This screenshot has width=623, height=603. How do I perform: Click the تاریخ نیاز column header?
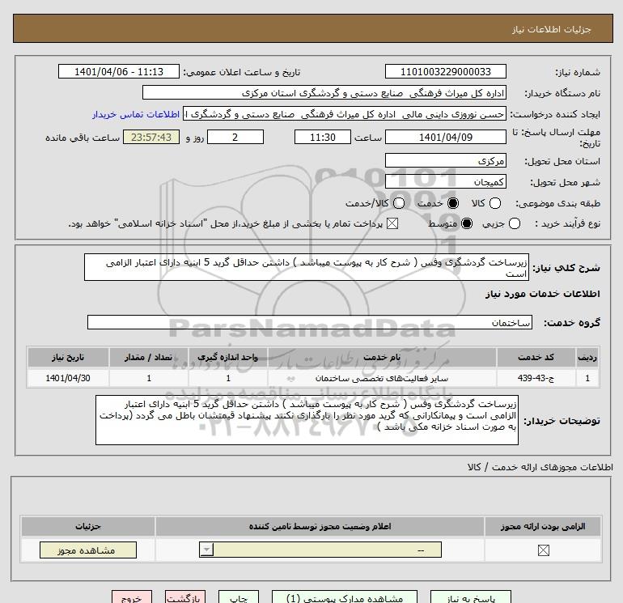click(68, 357)
